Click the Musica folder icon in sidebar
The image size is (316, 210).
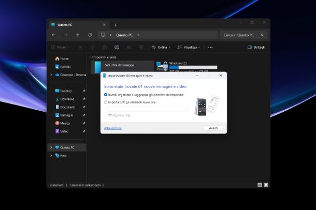coord(58,123)
